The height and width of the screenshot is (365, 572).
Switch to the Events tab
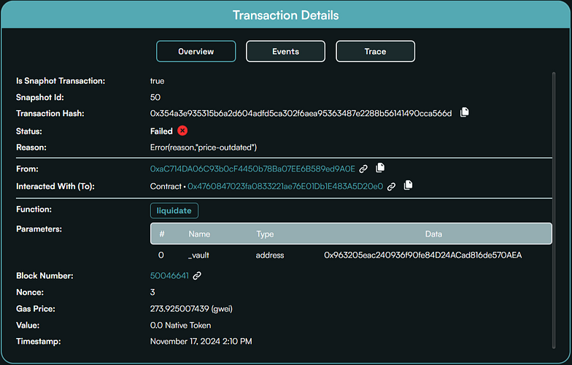coord(286,51)
